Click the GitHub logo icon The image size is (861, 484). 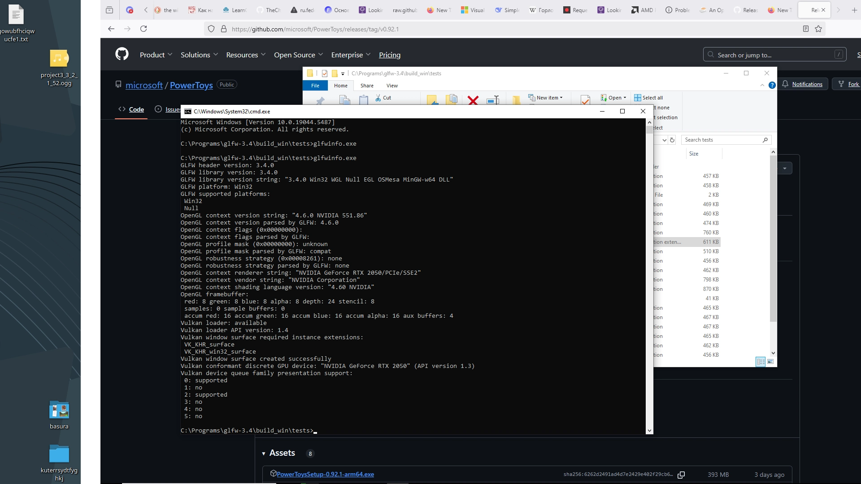[x=122, y=54]
